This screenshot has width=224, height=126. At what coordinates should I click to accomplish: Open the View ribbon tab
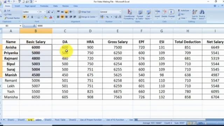(x=76, y=6)
